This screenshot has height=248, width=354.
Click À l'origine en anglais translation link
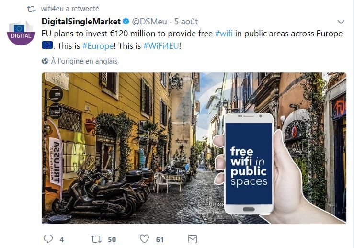click(x=84, y=61)
